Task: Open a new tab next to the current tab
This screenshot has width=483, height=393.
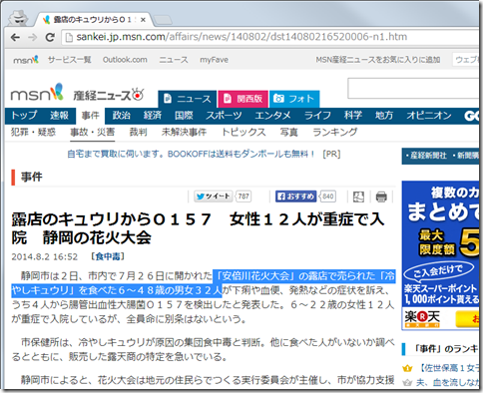Action: point(163,20)
